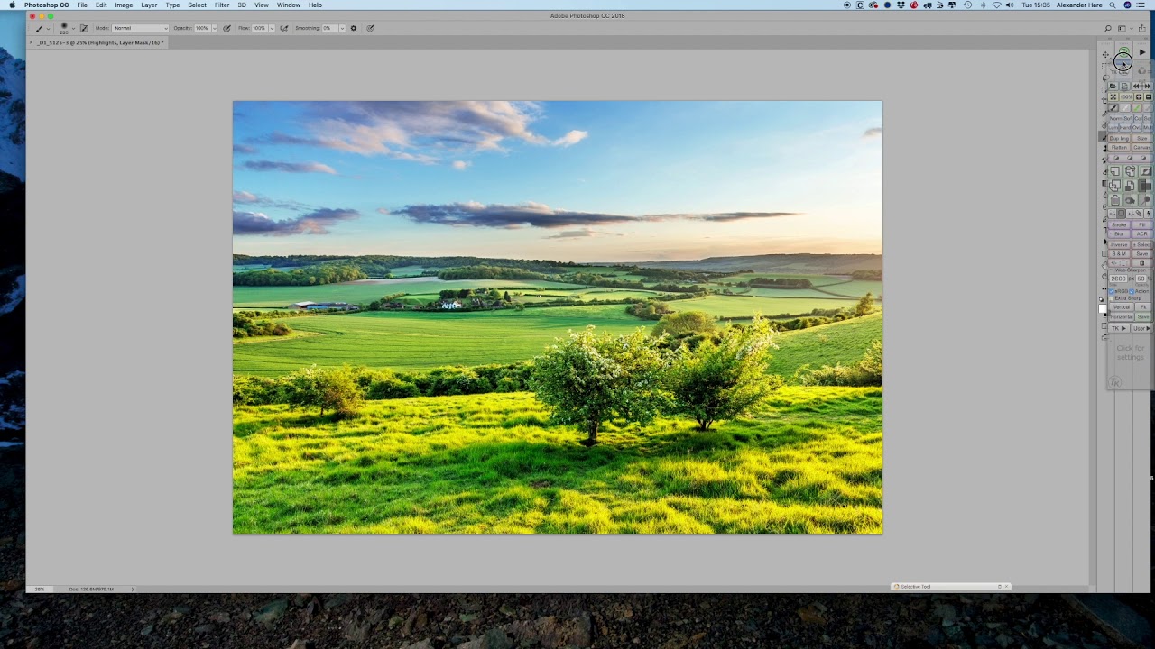Toggle pressure for size icon
The width and height of the screenshot is (1155, 649).
tap(370, 28)
